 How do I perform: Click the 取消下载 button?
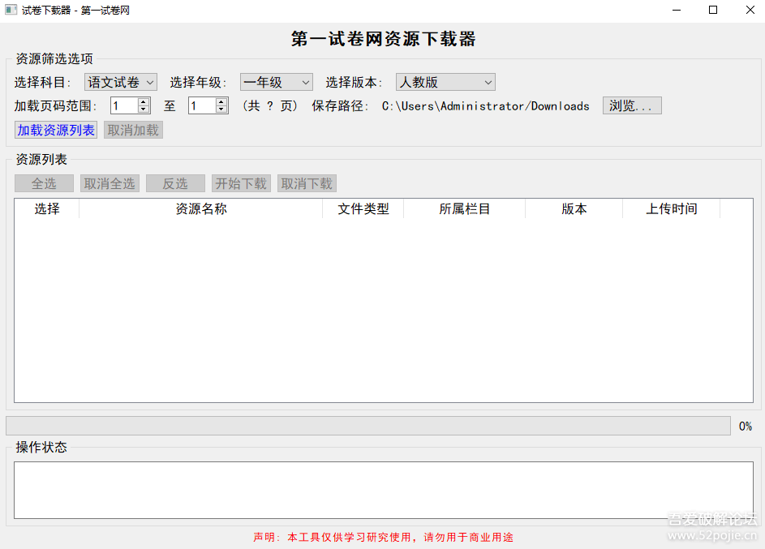(307, 184)
